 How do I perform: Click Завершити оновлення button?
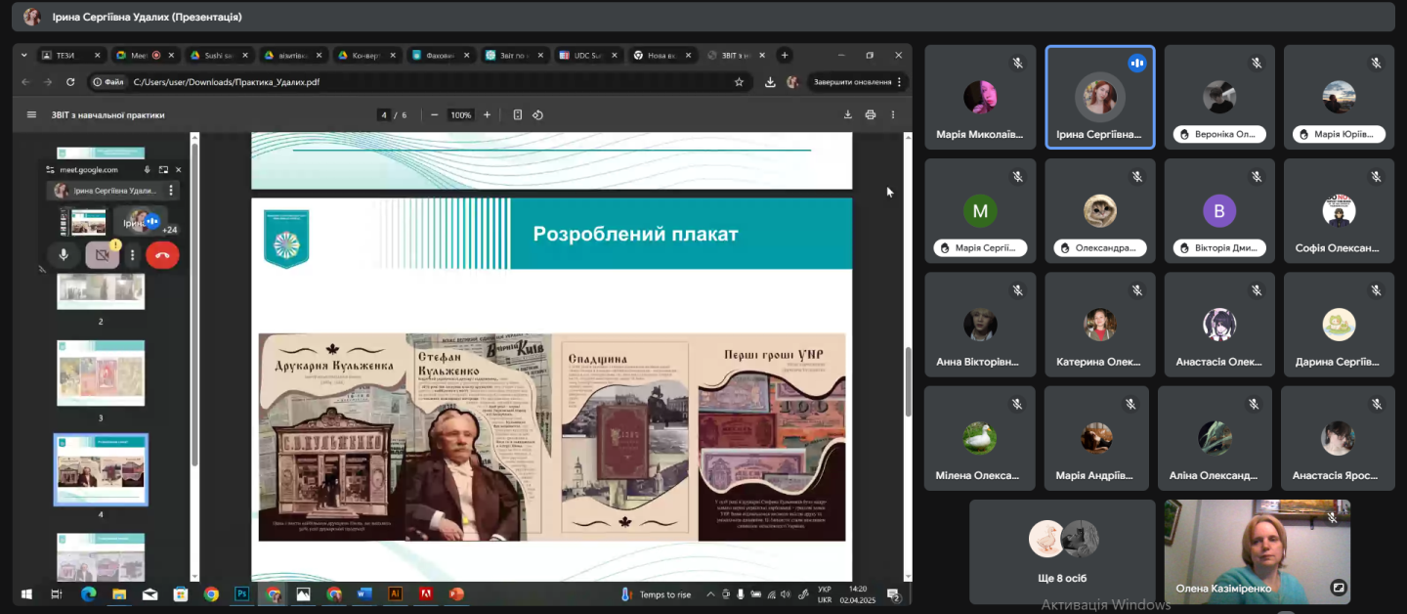click(x=852, y=82)
